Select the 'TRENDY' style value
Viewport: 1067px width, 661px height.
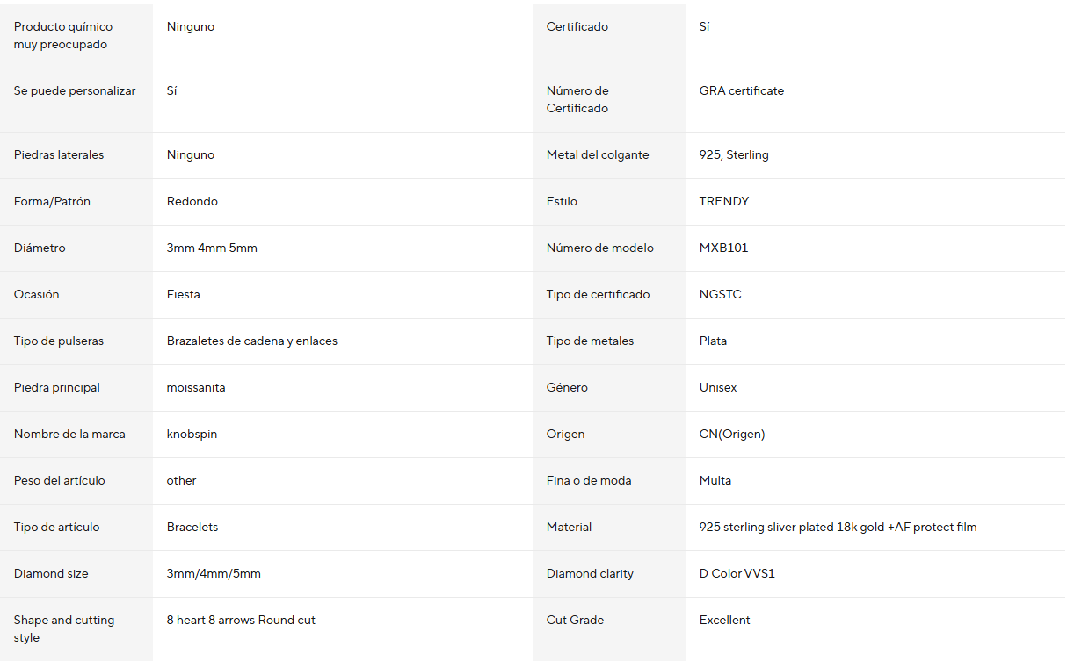[724, 201]
